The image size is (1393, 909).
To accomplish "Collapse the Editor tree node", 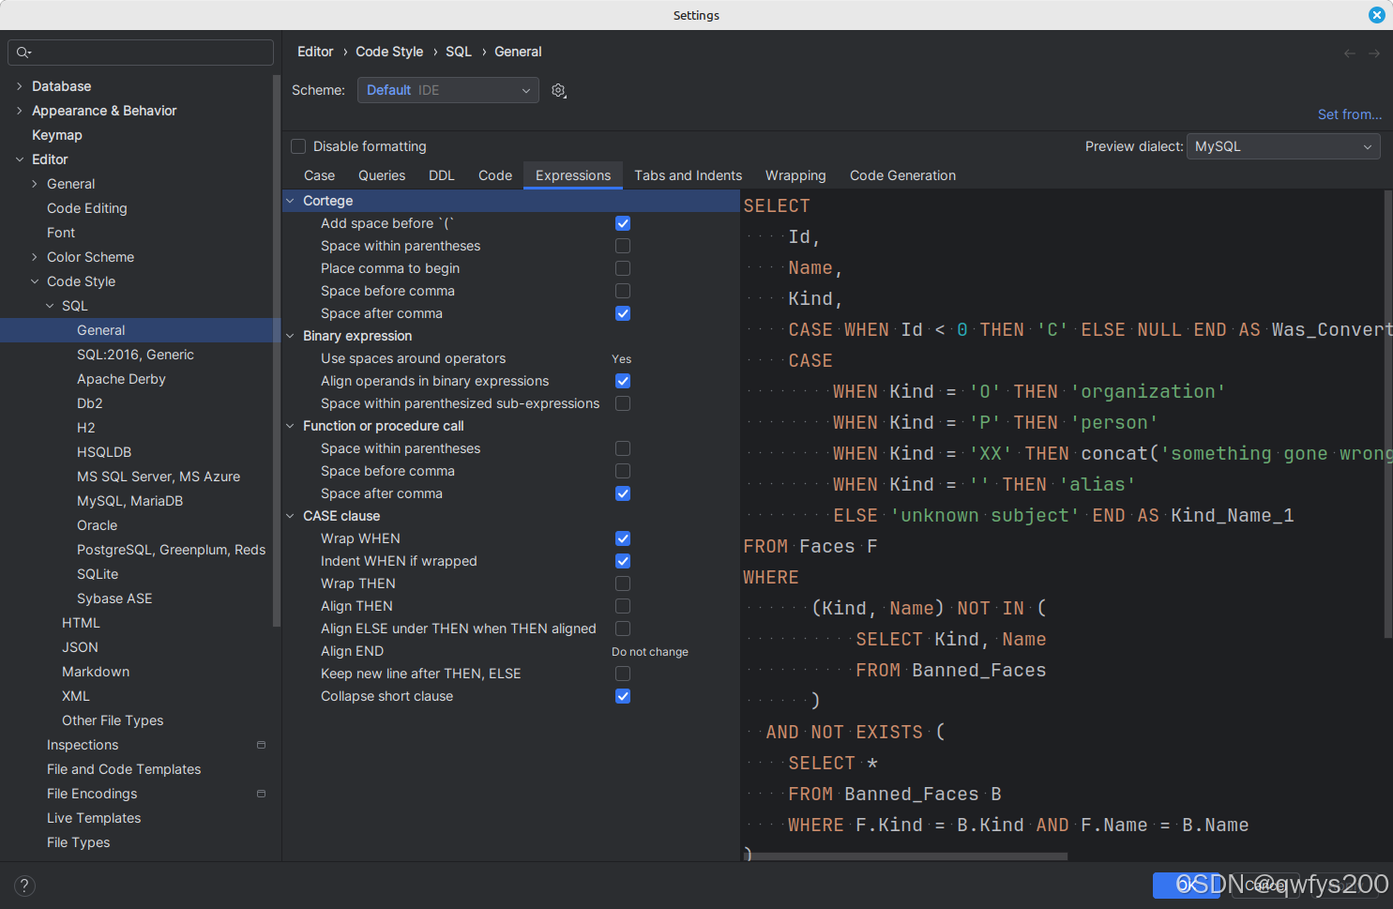I will coord(20,159).
